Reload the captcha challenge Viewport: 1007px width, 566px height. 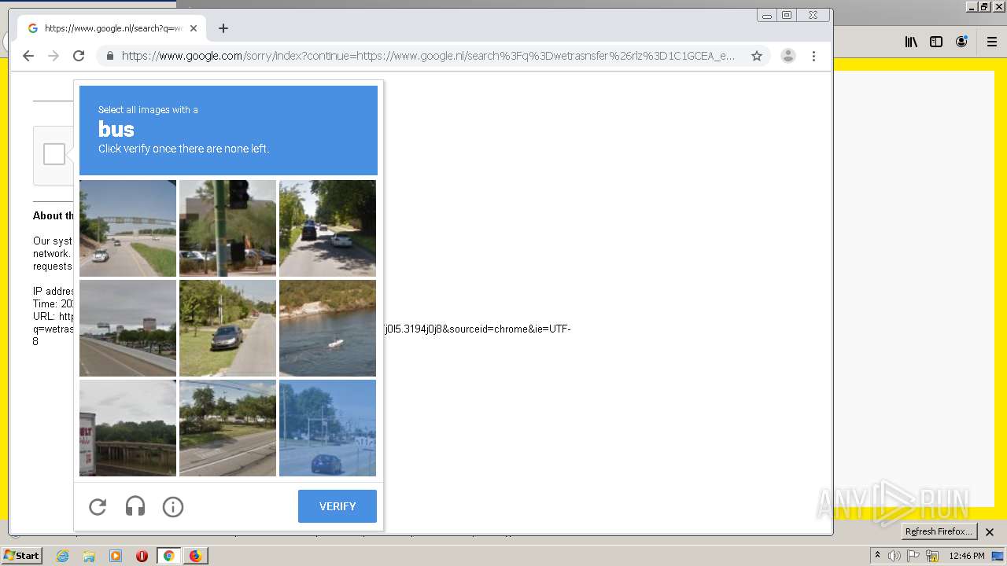pos(98,507)
